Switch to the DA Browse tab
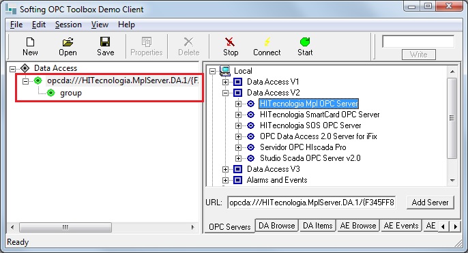Image resolution: width=468 pixels, height=253 pixels. (x=277, y=226)
